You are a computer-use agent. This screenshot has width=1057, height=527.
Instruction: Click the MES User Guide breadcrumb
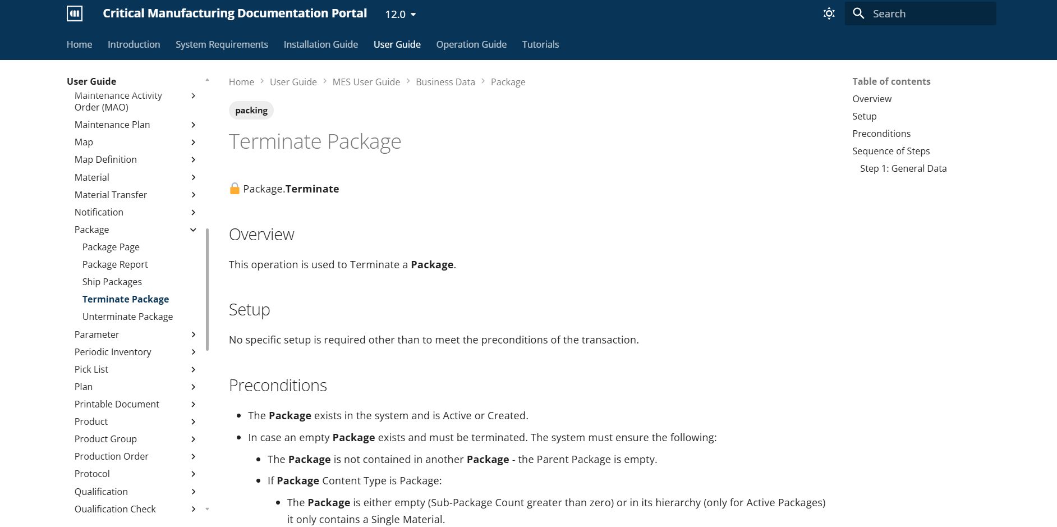pyautogui.click(x=366, y=82)
